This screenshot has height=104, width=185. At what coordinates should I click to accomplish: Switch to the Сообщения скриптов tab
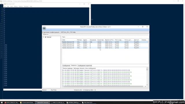[85, 66]
